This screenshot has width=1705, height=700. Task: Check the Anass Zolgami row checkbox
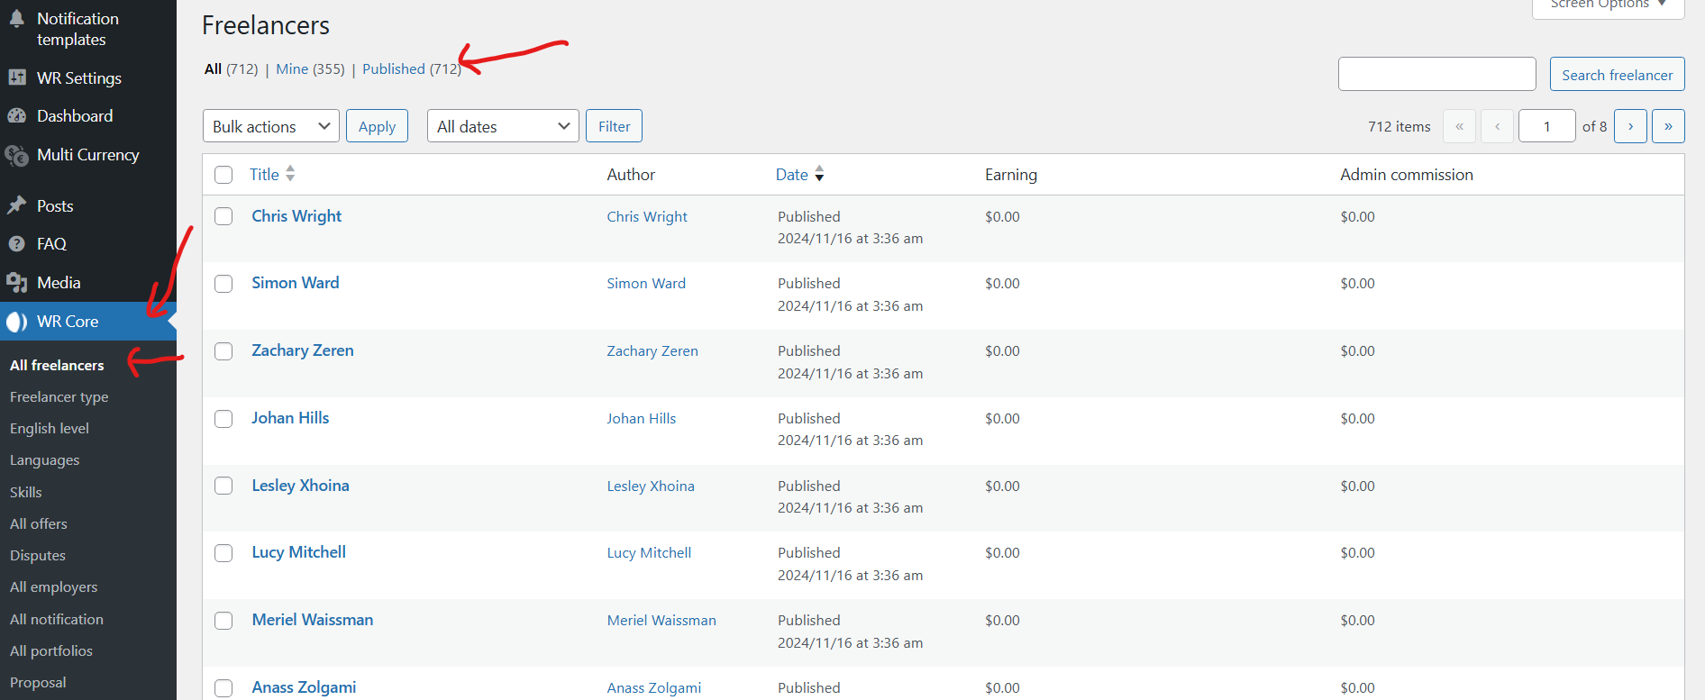[223, 688]
